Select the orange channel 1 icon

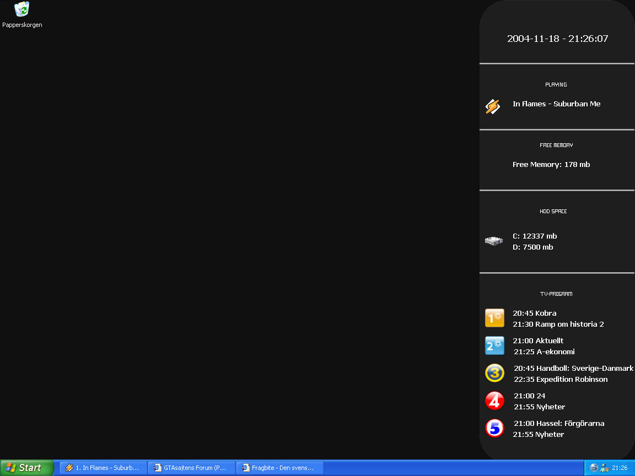(x=494, y=318)
